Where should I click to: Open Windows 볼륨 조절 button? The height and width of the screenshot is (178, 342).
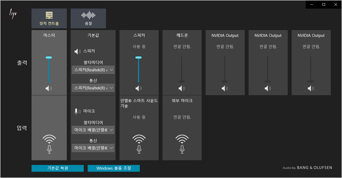pyautogui.click(x=114, y=168)
